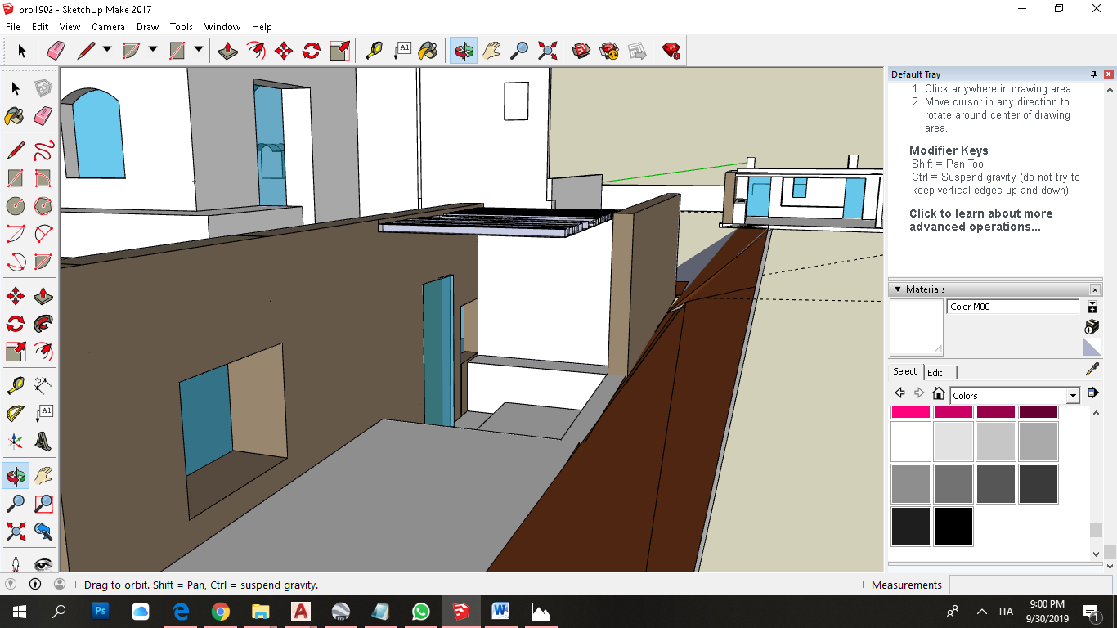Click the current material preview thumbnail

click(x=917, y=327)
